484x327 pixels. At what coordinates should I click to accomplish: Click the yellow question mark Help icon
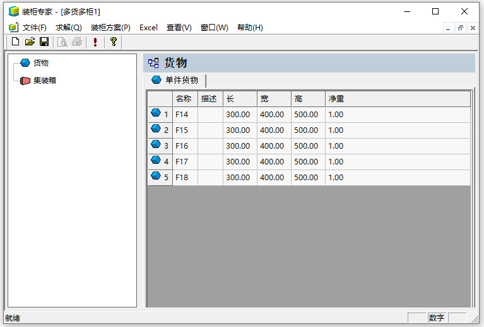(114, 42)
